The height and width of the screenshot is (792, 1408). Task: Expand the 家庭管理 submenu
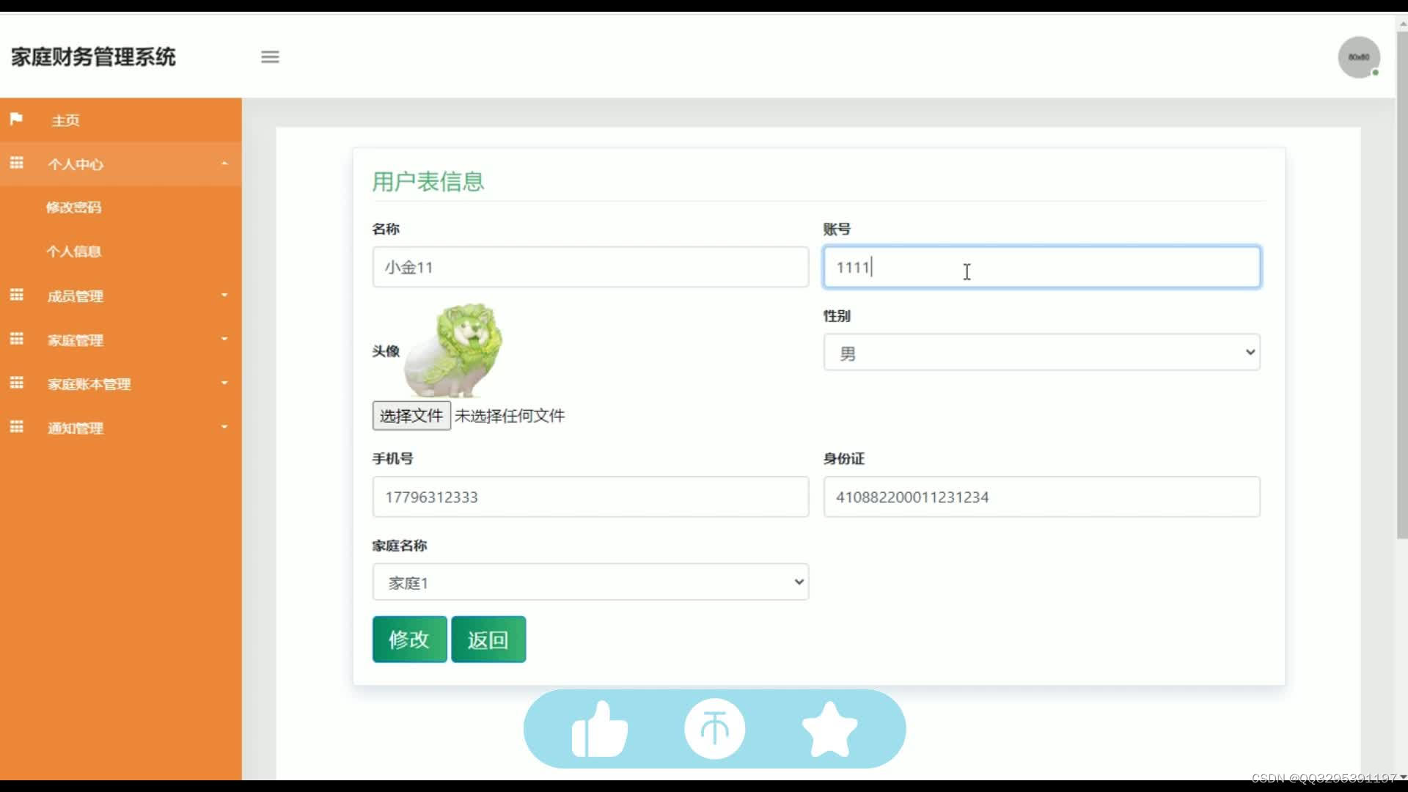coord(121,340)
